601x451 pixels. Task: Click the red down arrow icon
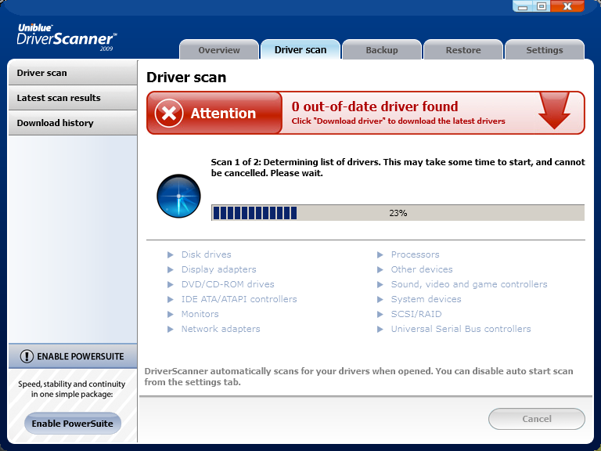pos(555,111)
